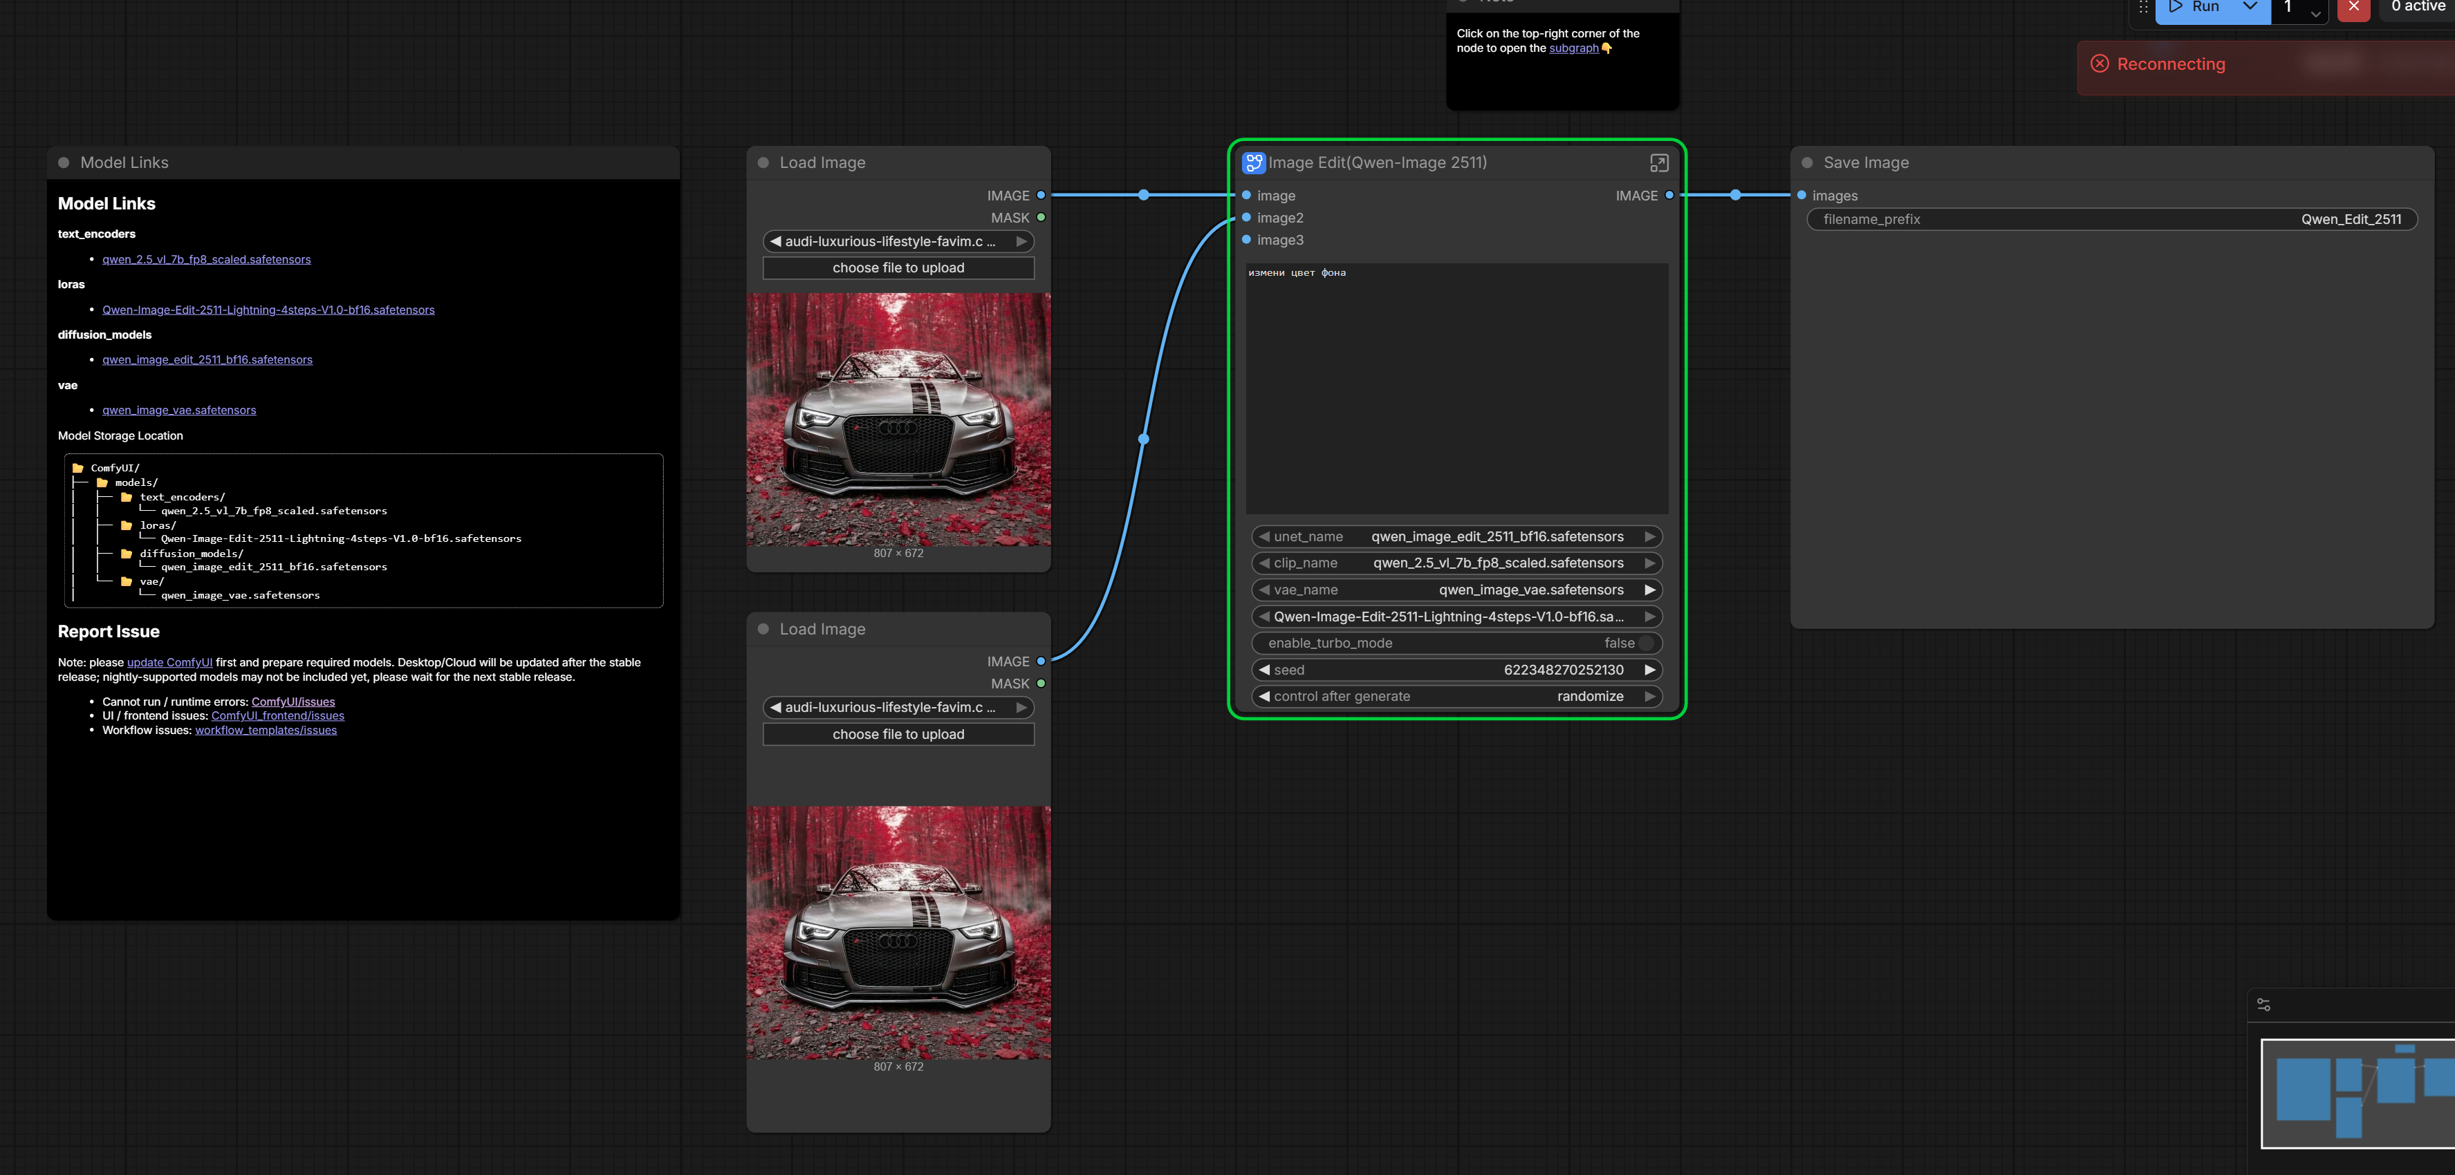The height and width of the screenshot is (1175, 2455).
Task: Click choose file to upload in bottom Load Image
Action: tap(899, 734)
